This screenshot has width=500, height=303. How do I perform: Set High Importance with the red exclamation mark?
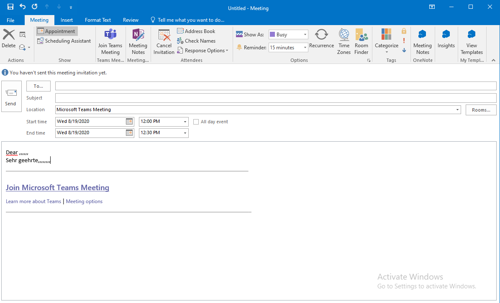(x=404, y=41)
